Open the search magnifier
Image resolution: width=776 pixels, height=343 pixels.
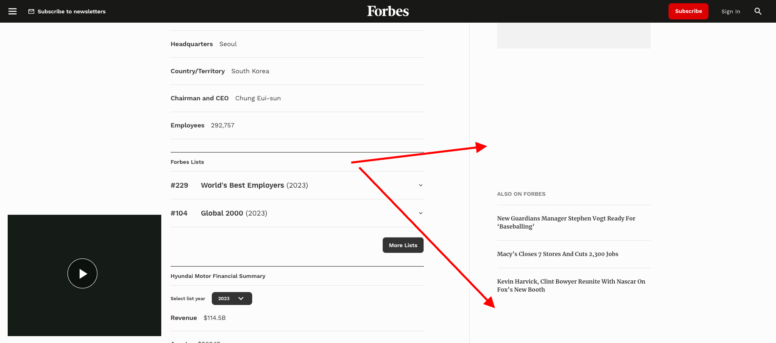pos(758,11)
